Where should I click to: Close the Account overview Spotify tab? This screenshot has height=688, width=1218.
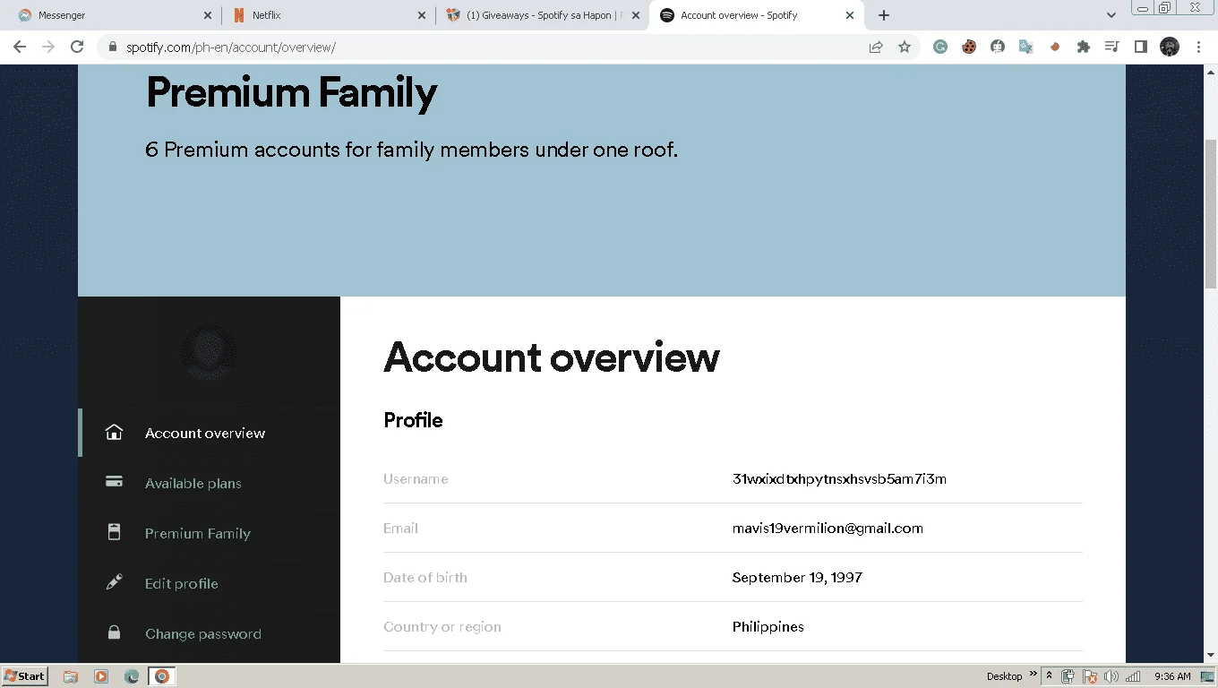(x=850, y=15)
